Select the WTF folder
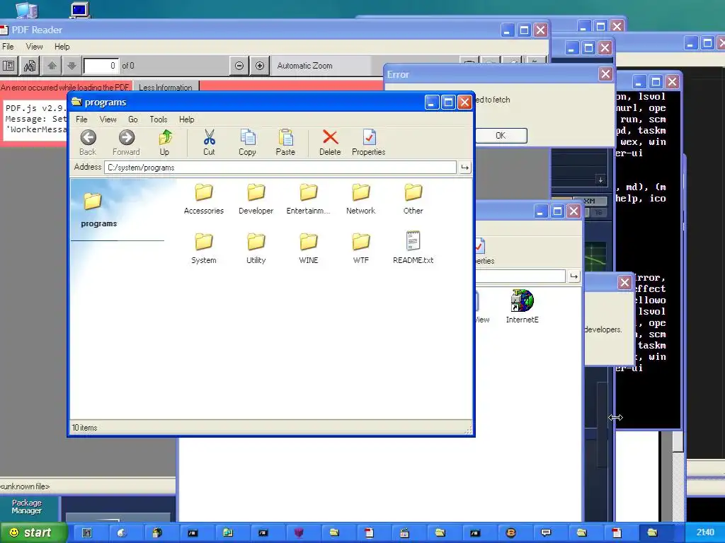 click(x=360, y=248)
